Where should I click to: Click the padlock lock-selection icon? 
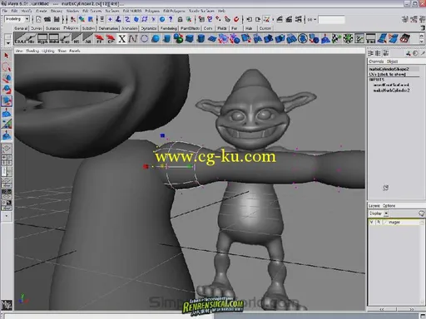180,19
